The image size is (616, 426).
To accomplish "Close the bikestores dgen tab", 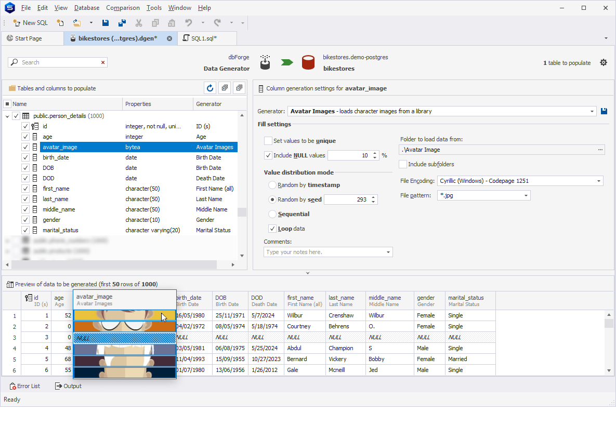I will [x=169, y=38].
